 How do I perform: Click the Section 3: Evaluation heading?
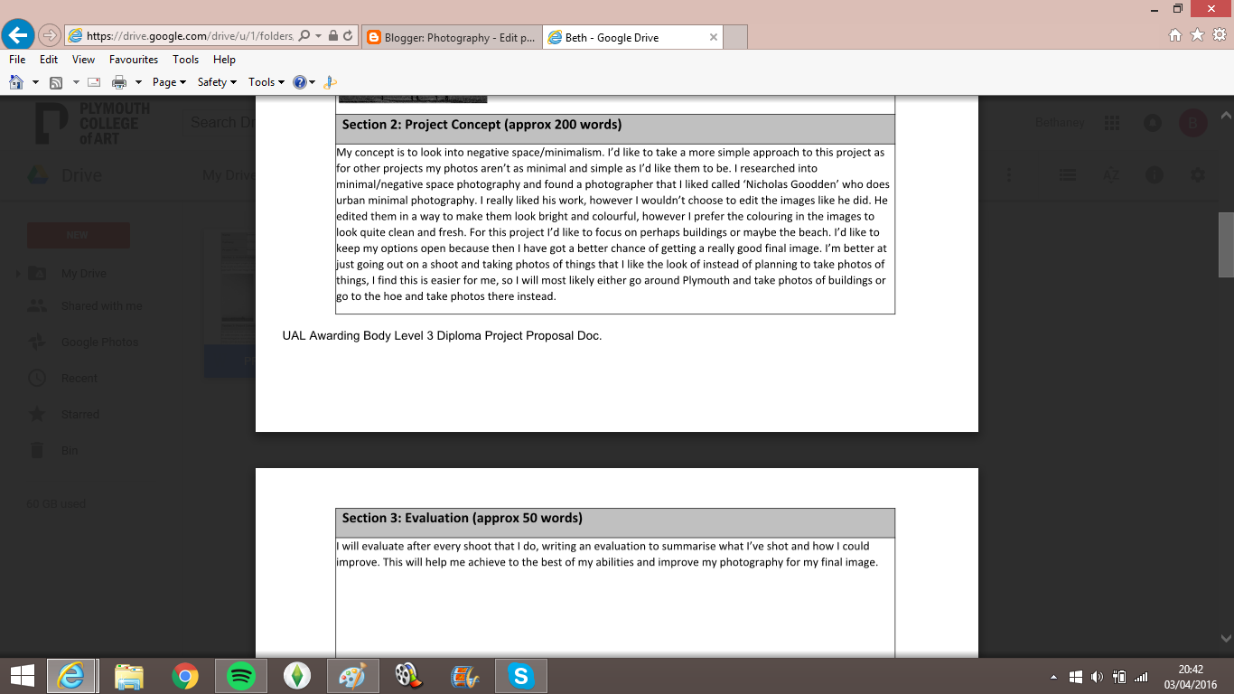[462, 519]
